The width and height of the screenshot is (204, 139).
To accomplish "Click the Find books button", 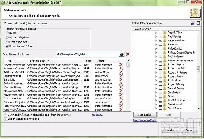I will click(x=145, y=115).
